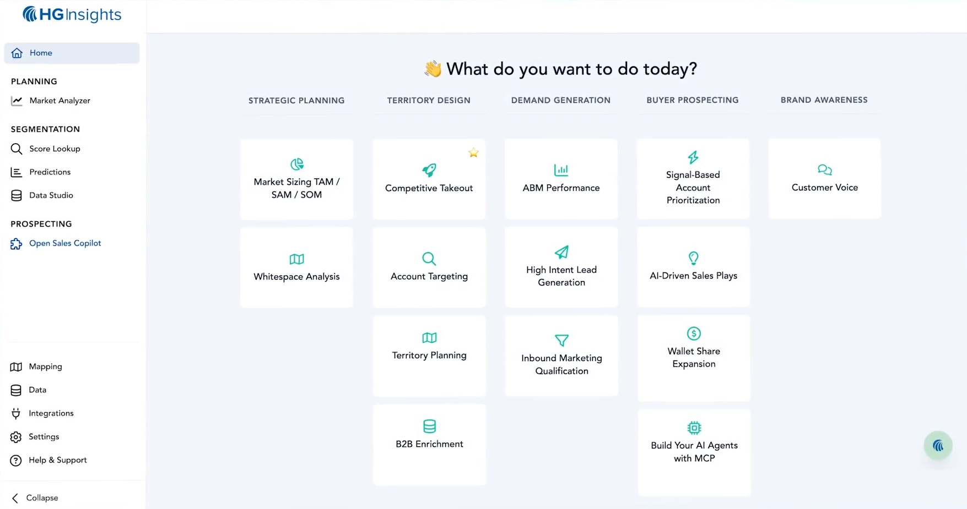967x509 pixels.
Task: Open Build Your AI Agents with MCP
Action: pos(694,452)
